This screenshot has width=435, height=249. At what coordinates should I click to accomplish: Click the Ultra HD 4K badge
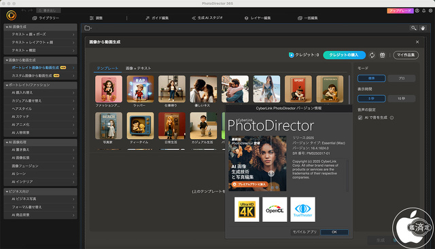pos(247,210)
